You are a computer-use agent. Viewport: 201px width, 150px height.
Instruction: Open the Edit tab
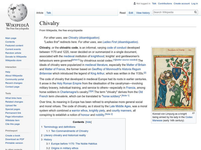(131, 13)
